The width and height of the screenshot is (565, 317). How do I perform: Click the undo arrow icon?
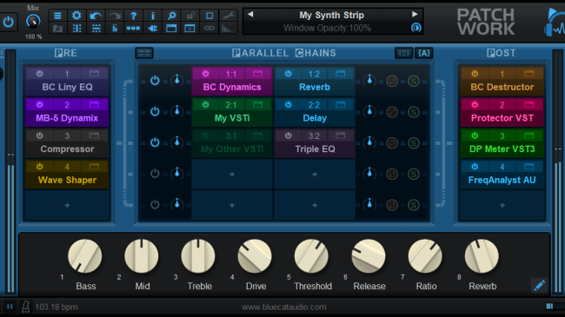coord(96,16)
